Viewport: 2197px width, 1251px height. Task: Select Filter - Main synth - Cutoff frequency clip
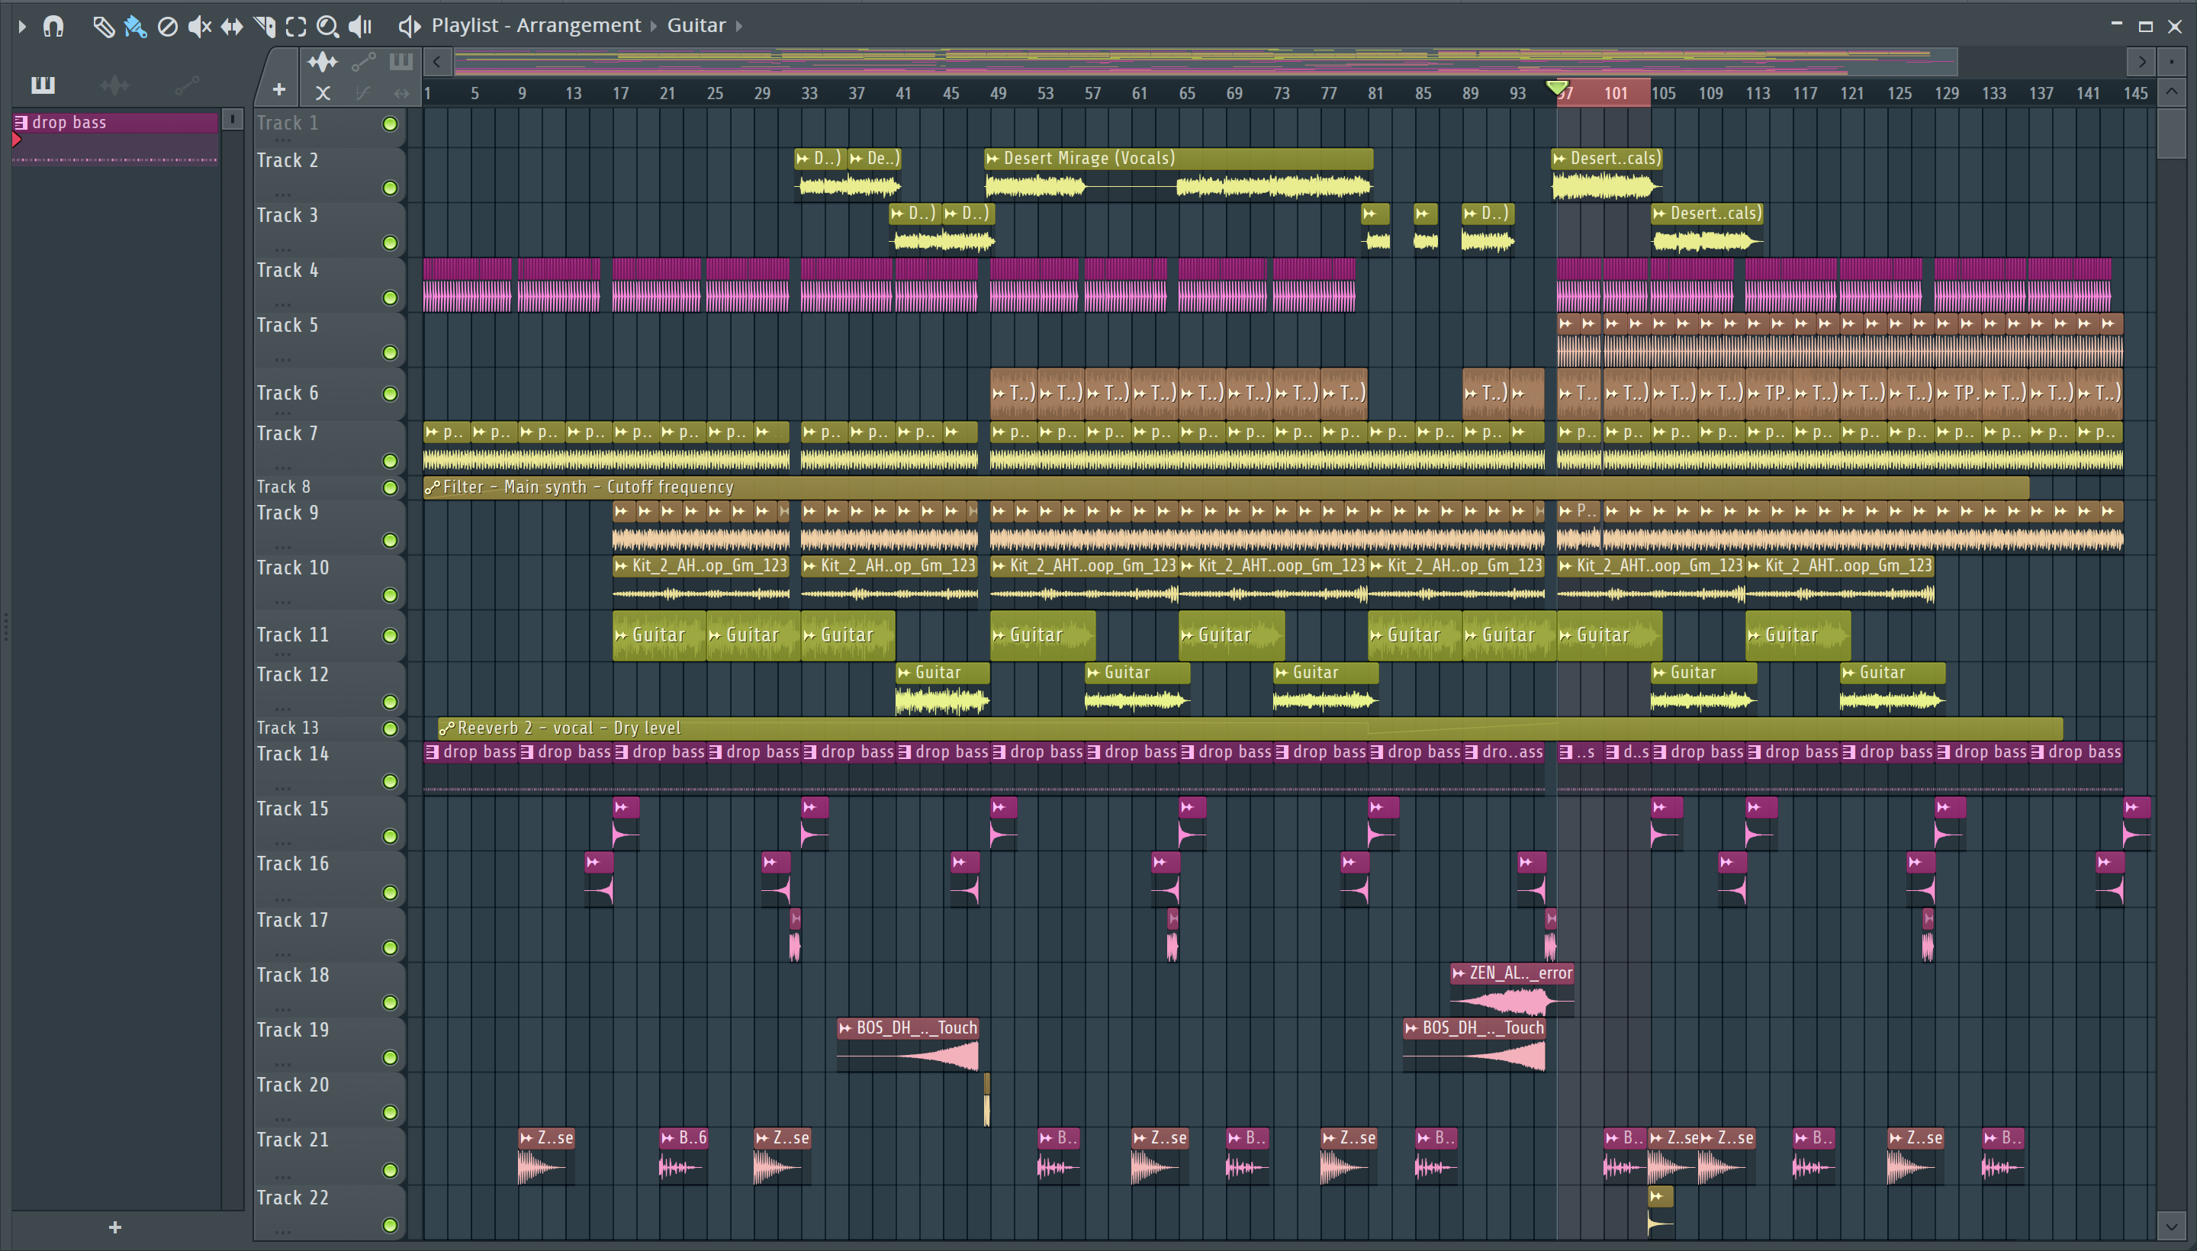[x=1226, y=487]
